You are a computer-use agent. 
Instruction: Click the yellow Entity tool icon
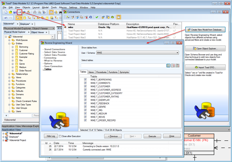click(24, 18)
